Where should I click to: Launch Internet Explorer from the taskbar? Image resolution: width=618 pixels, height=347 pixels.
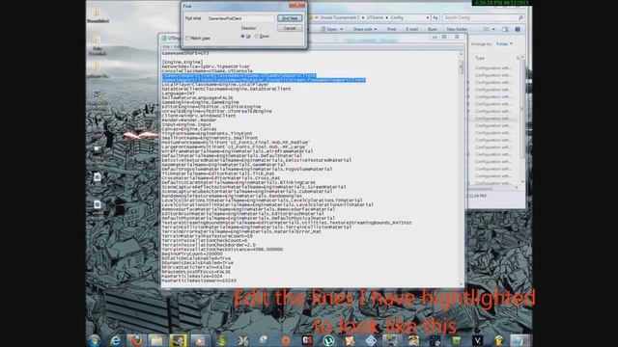pos(115,340)
